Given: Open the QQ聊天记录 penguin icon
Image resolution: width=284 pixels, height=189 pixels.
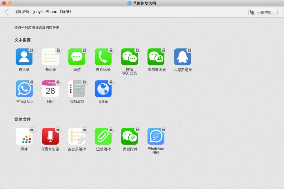Looking at the screenshot, I should coord(183,57).
